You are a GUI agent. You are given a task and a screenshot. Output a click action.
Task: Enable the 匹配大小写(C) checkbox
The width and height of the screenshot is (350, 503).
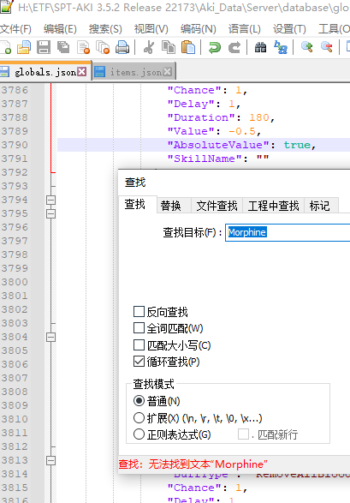click(x=139, y=345)
